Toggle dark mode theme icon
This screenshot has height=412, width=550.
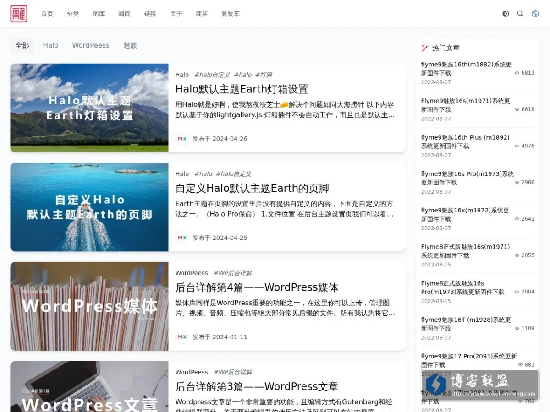pyautogui.click(x=506, y=14)
